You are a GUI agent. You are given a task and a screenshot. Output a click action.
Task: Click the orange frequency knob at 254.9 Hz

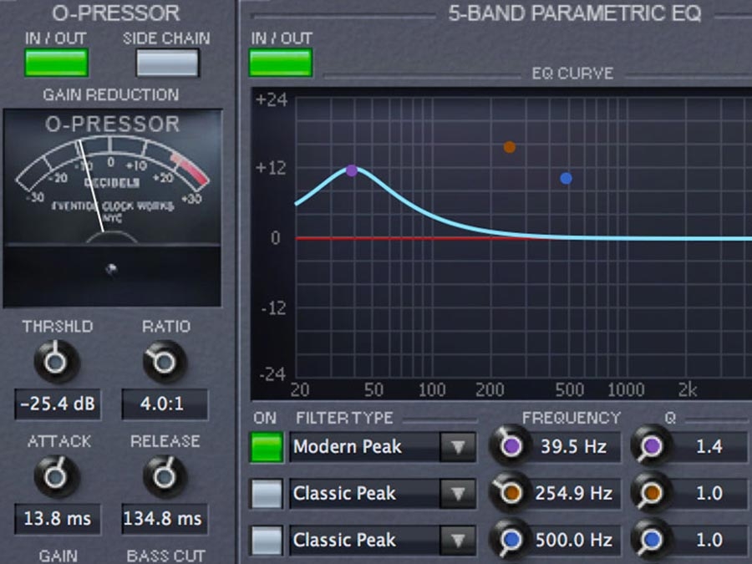tap(511, 492)
